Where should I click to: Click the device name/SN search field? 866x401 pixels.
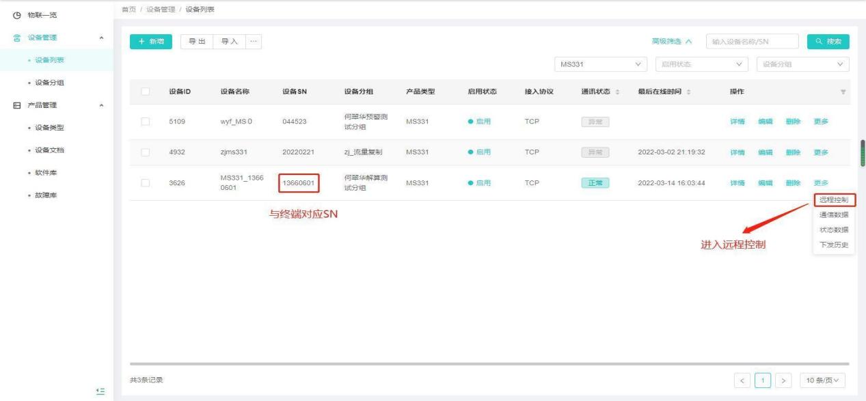tap(753, 42)
